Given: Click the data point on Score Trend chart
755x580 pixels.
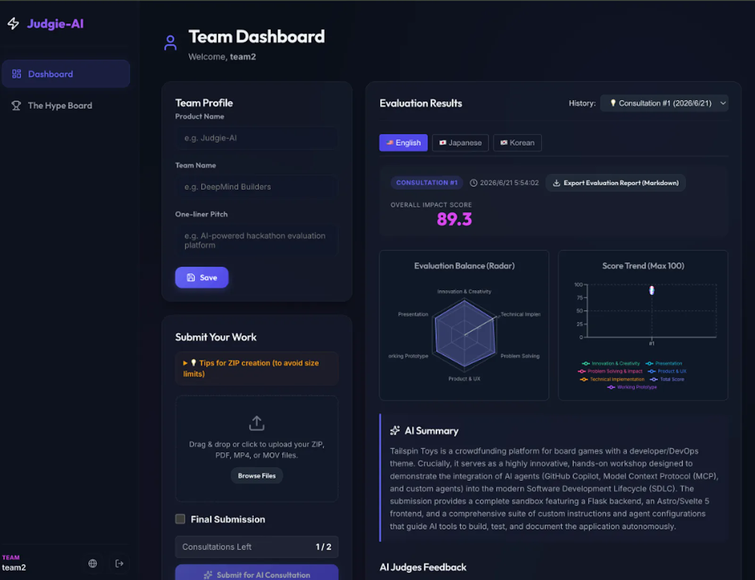Looking at the screenshot, I should [x=652, y=290].
